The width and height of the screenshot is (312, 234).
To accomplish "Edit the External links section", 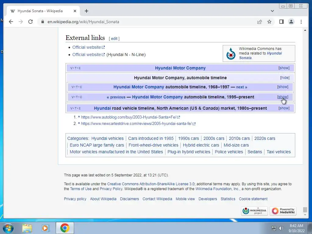I will [114, 39].
